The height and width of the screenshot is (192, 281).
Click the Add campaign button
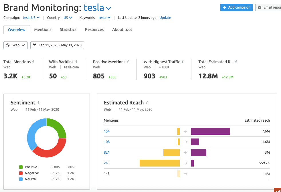[x=236, y=7]
